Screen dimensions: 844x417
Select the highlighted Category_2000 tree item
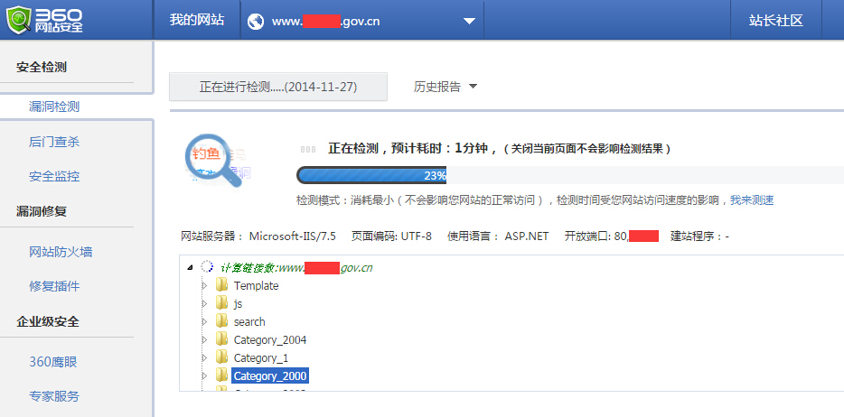tap(270, 376)
